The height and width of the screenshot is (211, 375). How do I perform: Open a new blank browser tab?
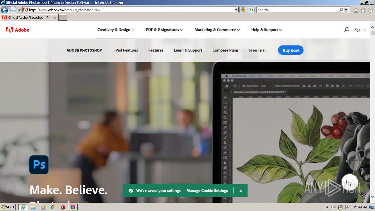(63, 18)
